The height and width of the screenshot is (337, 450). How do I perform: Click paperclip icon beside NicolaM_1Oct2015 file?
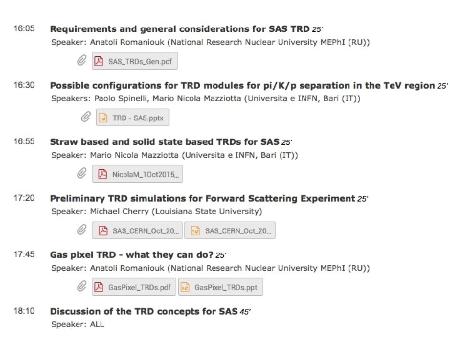tap(82, 173)
